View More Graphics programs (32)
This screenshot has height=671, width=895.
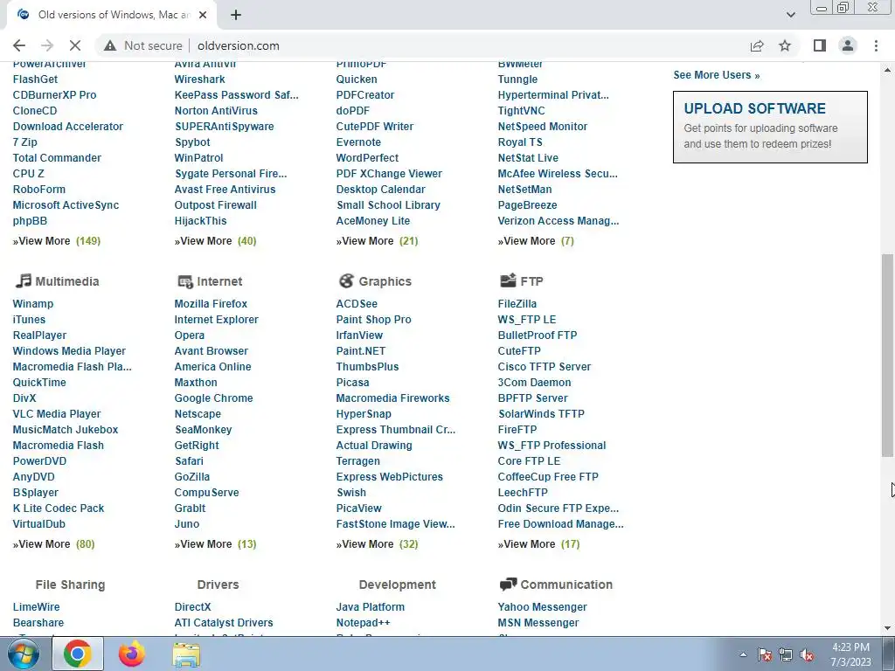(378, 543)
